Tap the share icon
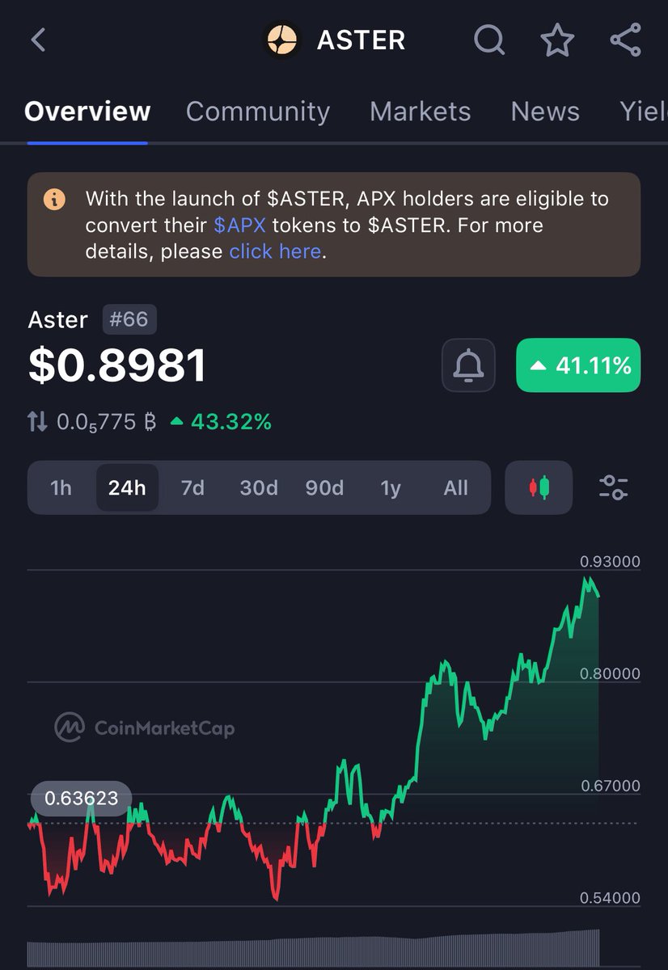 (x=625, y=40)
